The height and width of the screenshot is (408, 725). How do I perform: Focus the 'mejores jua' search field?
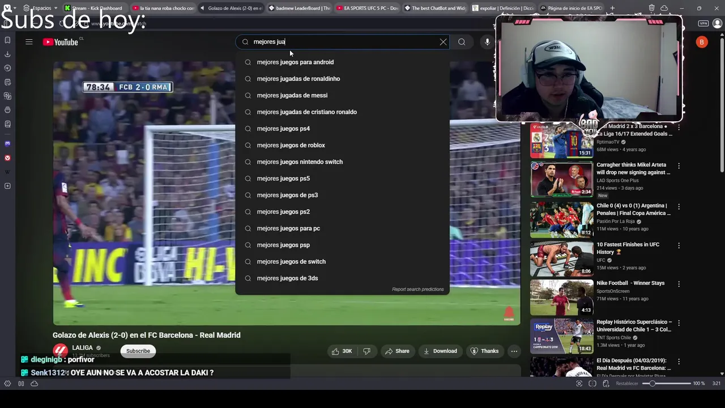(x=342, y=42)
